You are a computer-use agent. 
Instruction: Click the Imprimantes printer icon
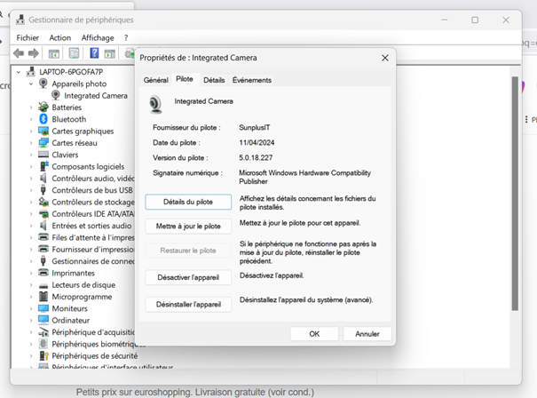tap(43, 273)
